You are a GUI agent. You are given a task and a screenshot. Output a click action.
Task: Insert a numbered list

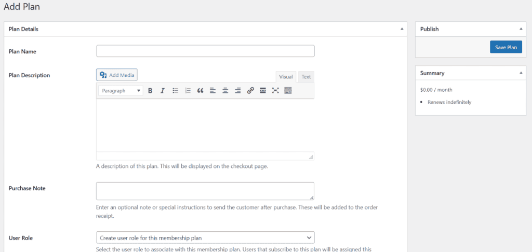[188, 90]
